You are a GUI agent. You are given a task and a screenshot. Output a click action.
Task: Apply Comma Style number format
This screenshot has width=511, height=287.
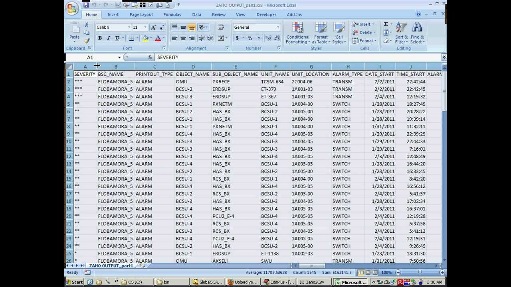[x=259, y=38]
